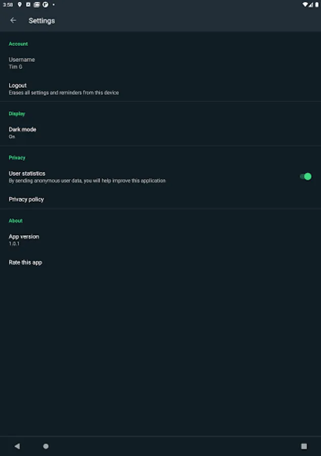Tap the clock showing 3:58
This screenshot has height=456, width=321.
tap(7, 4)
